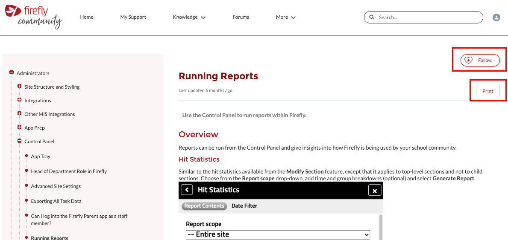Open the user profile avatar icon
The height and width of the screenshot is (240, 508).
[496, 17]
